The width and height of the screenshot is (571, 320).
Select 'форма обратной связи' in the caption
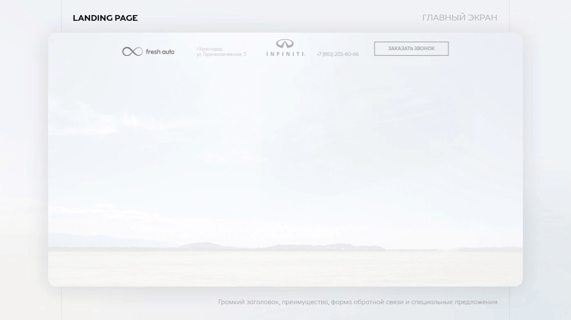[367, 302]
